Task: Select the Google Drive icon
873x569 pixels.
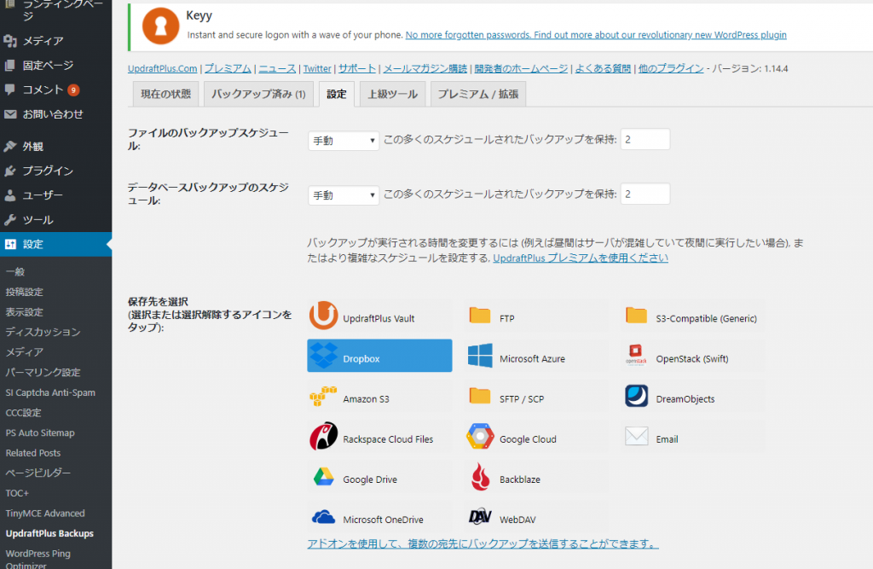Action: tap(323, 477)
